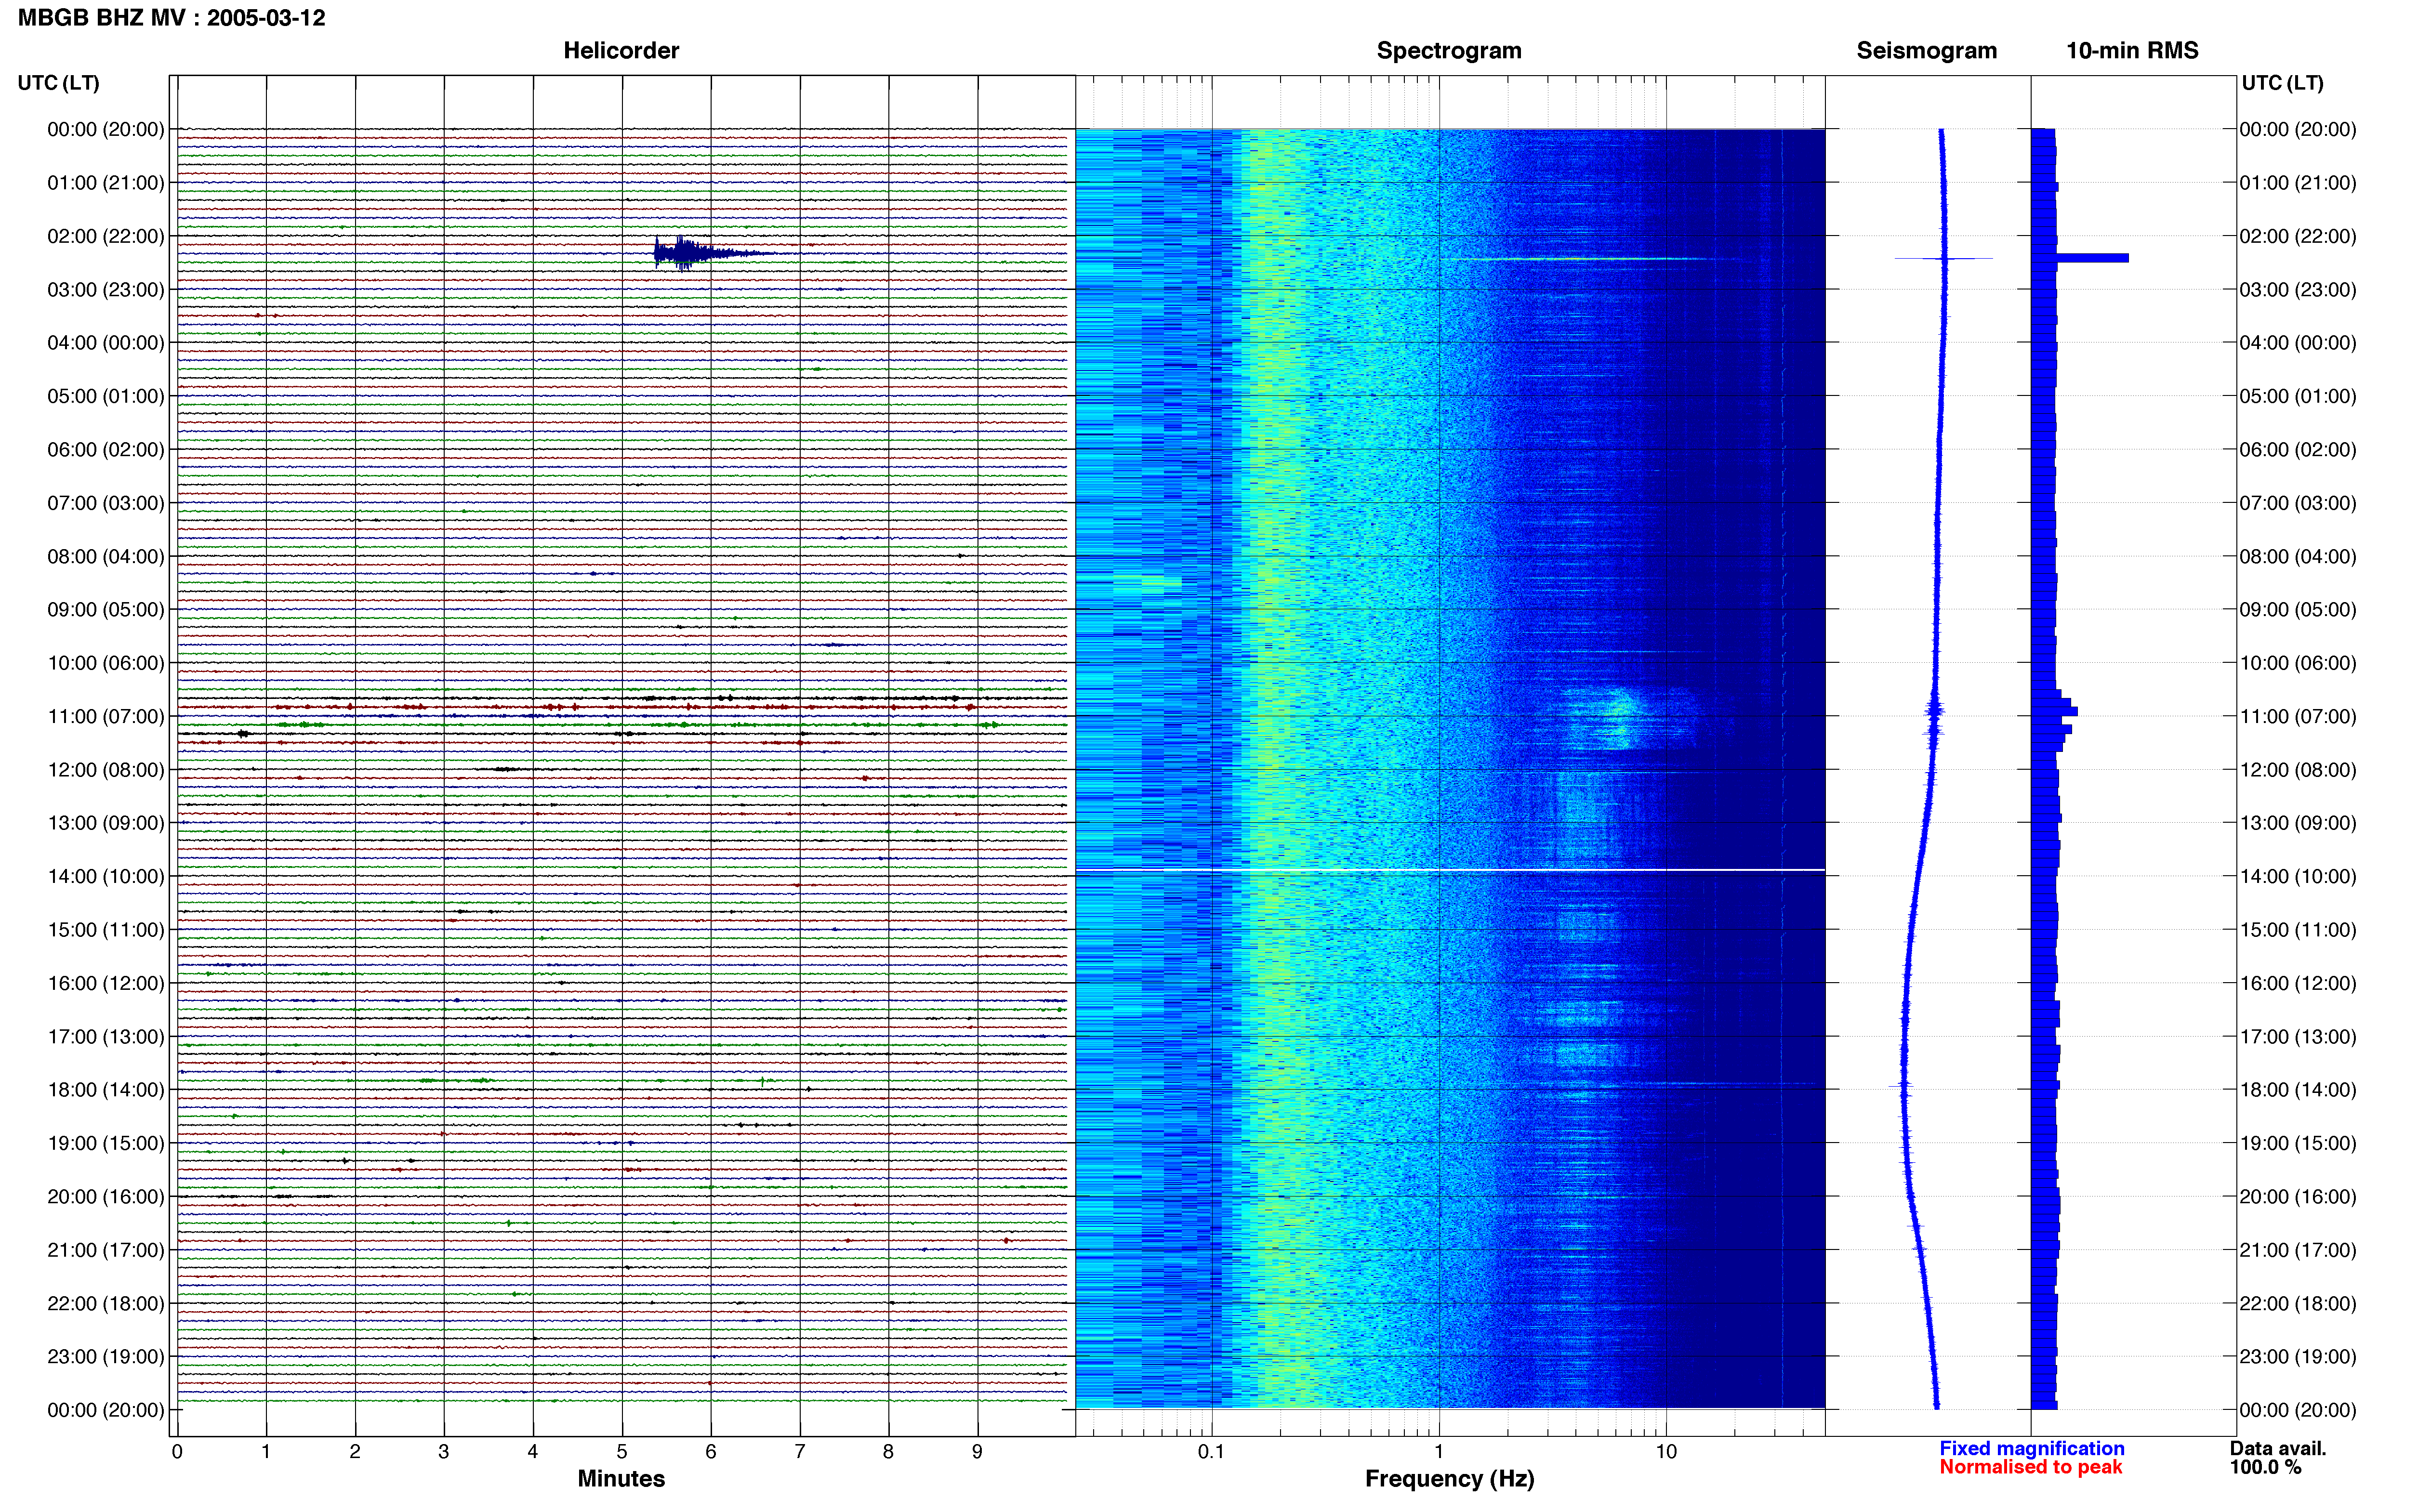Viewport: 2418px width, 1512px height.
Task: Click the 'Frequency (Hz)' axis label
Action: [1449, 1479]
